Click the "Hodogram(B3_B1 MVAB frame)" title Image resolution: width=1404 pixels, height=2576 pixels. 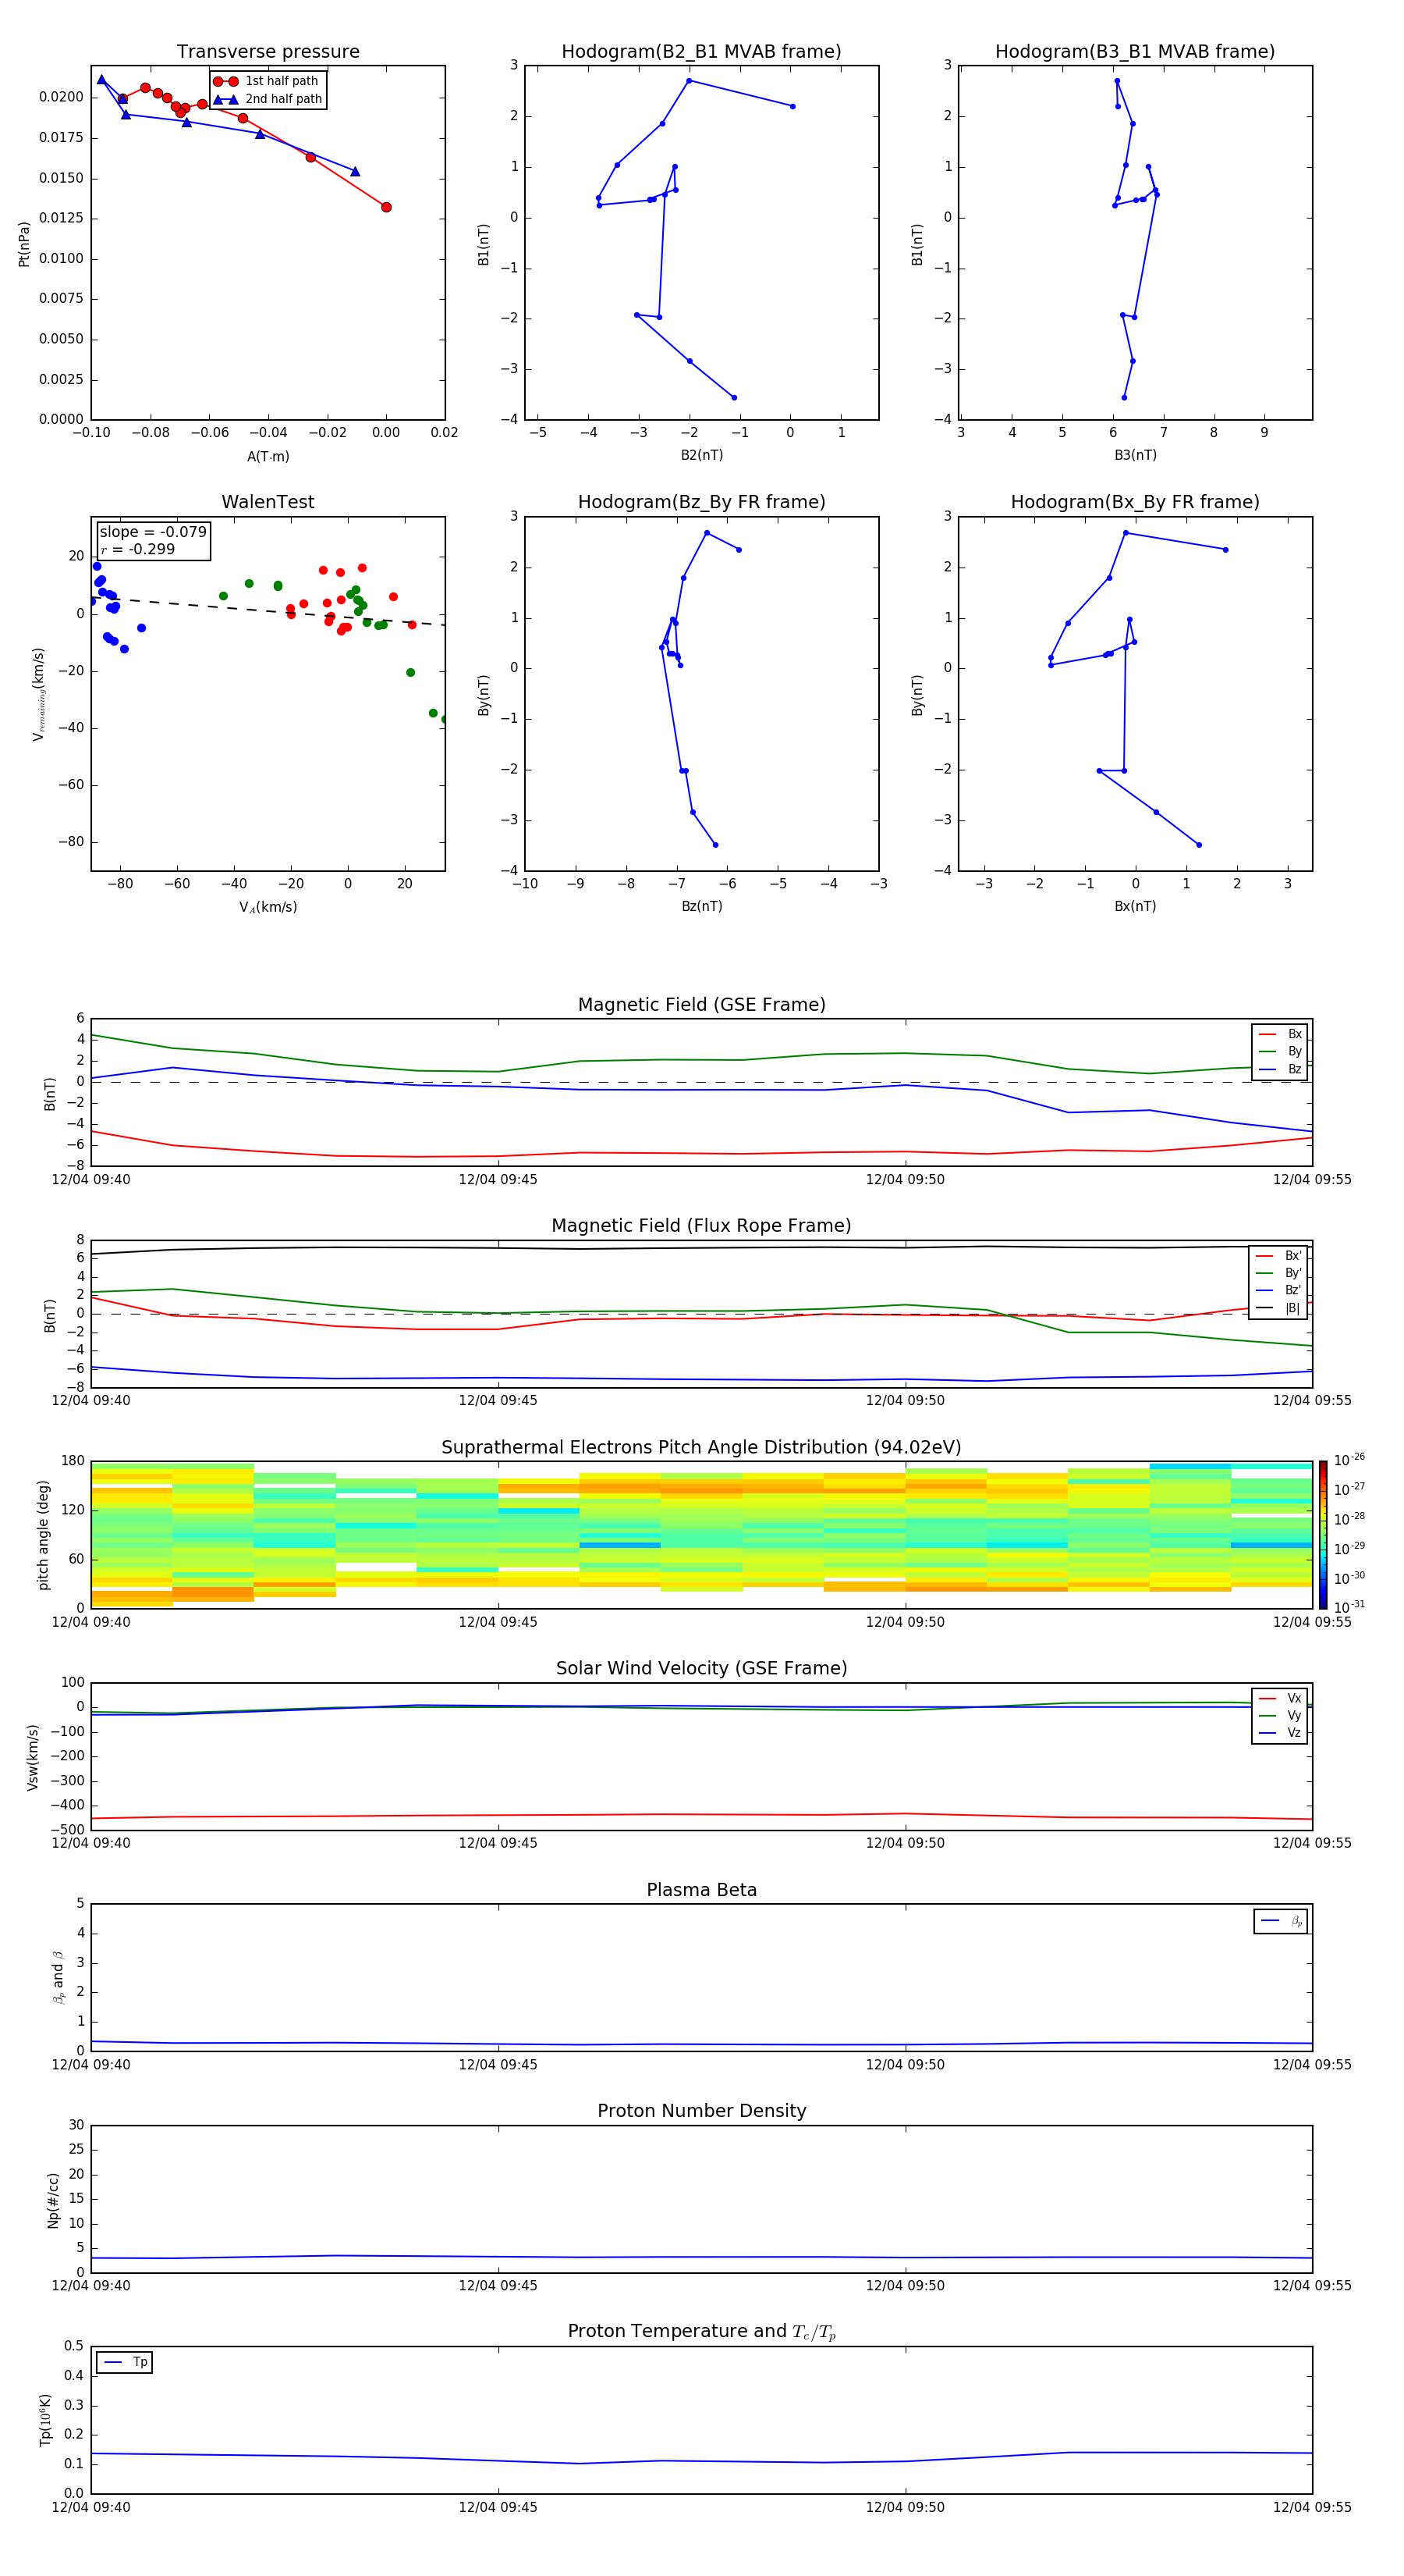point(1134,52)
